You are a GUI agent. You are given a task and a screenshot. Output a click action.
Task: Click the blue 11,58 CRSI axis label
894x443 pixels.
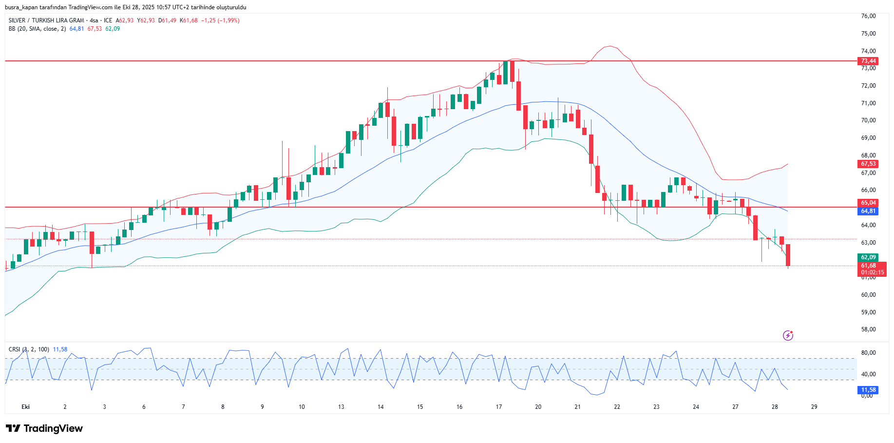[x=868, y=390]
